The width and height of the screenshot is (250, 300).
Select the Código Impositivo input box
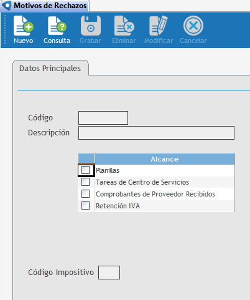pos(109,273)
